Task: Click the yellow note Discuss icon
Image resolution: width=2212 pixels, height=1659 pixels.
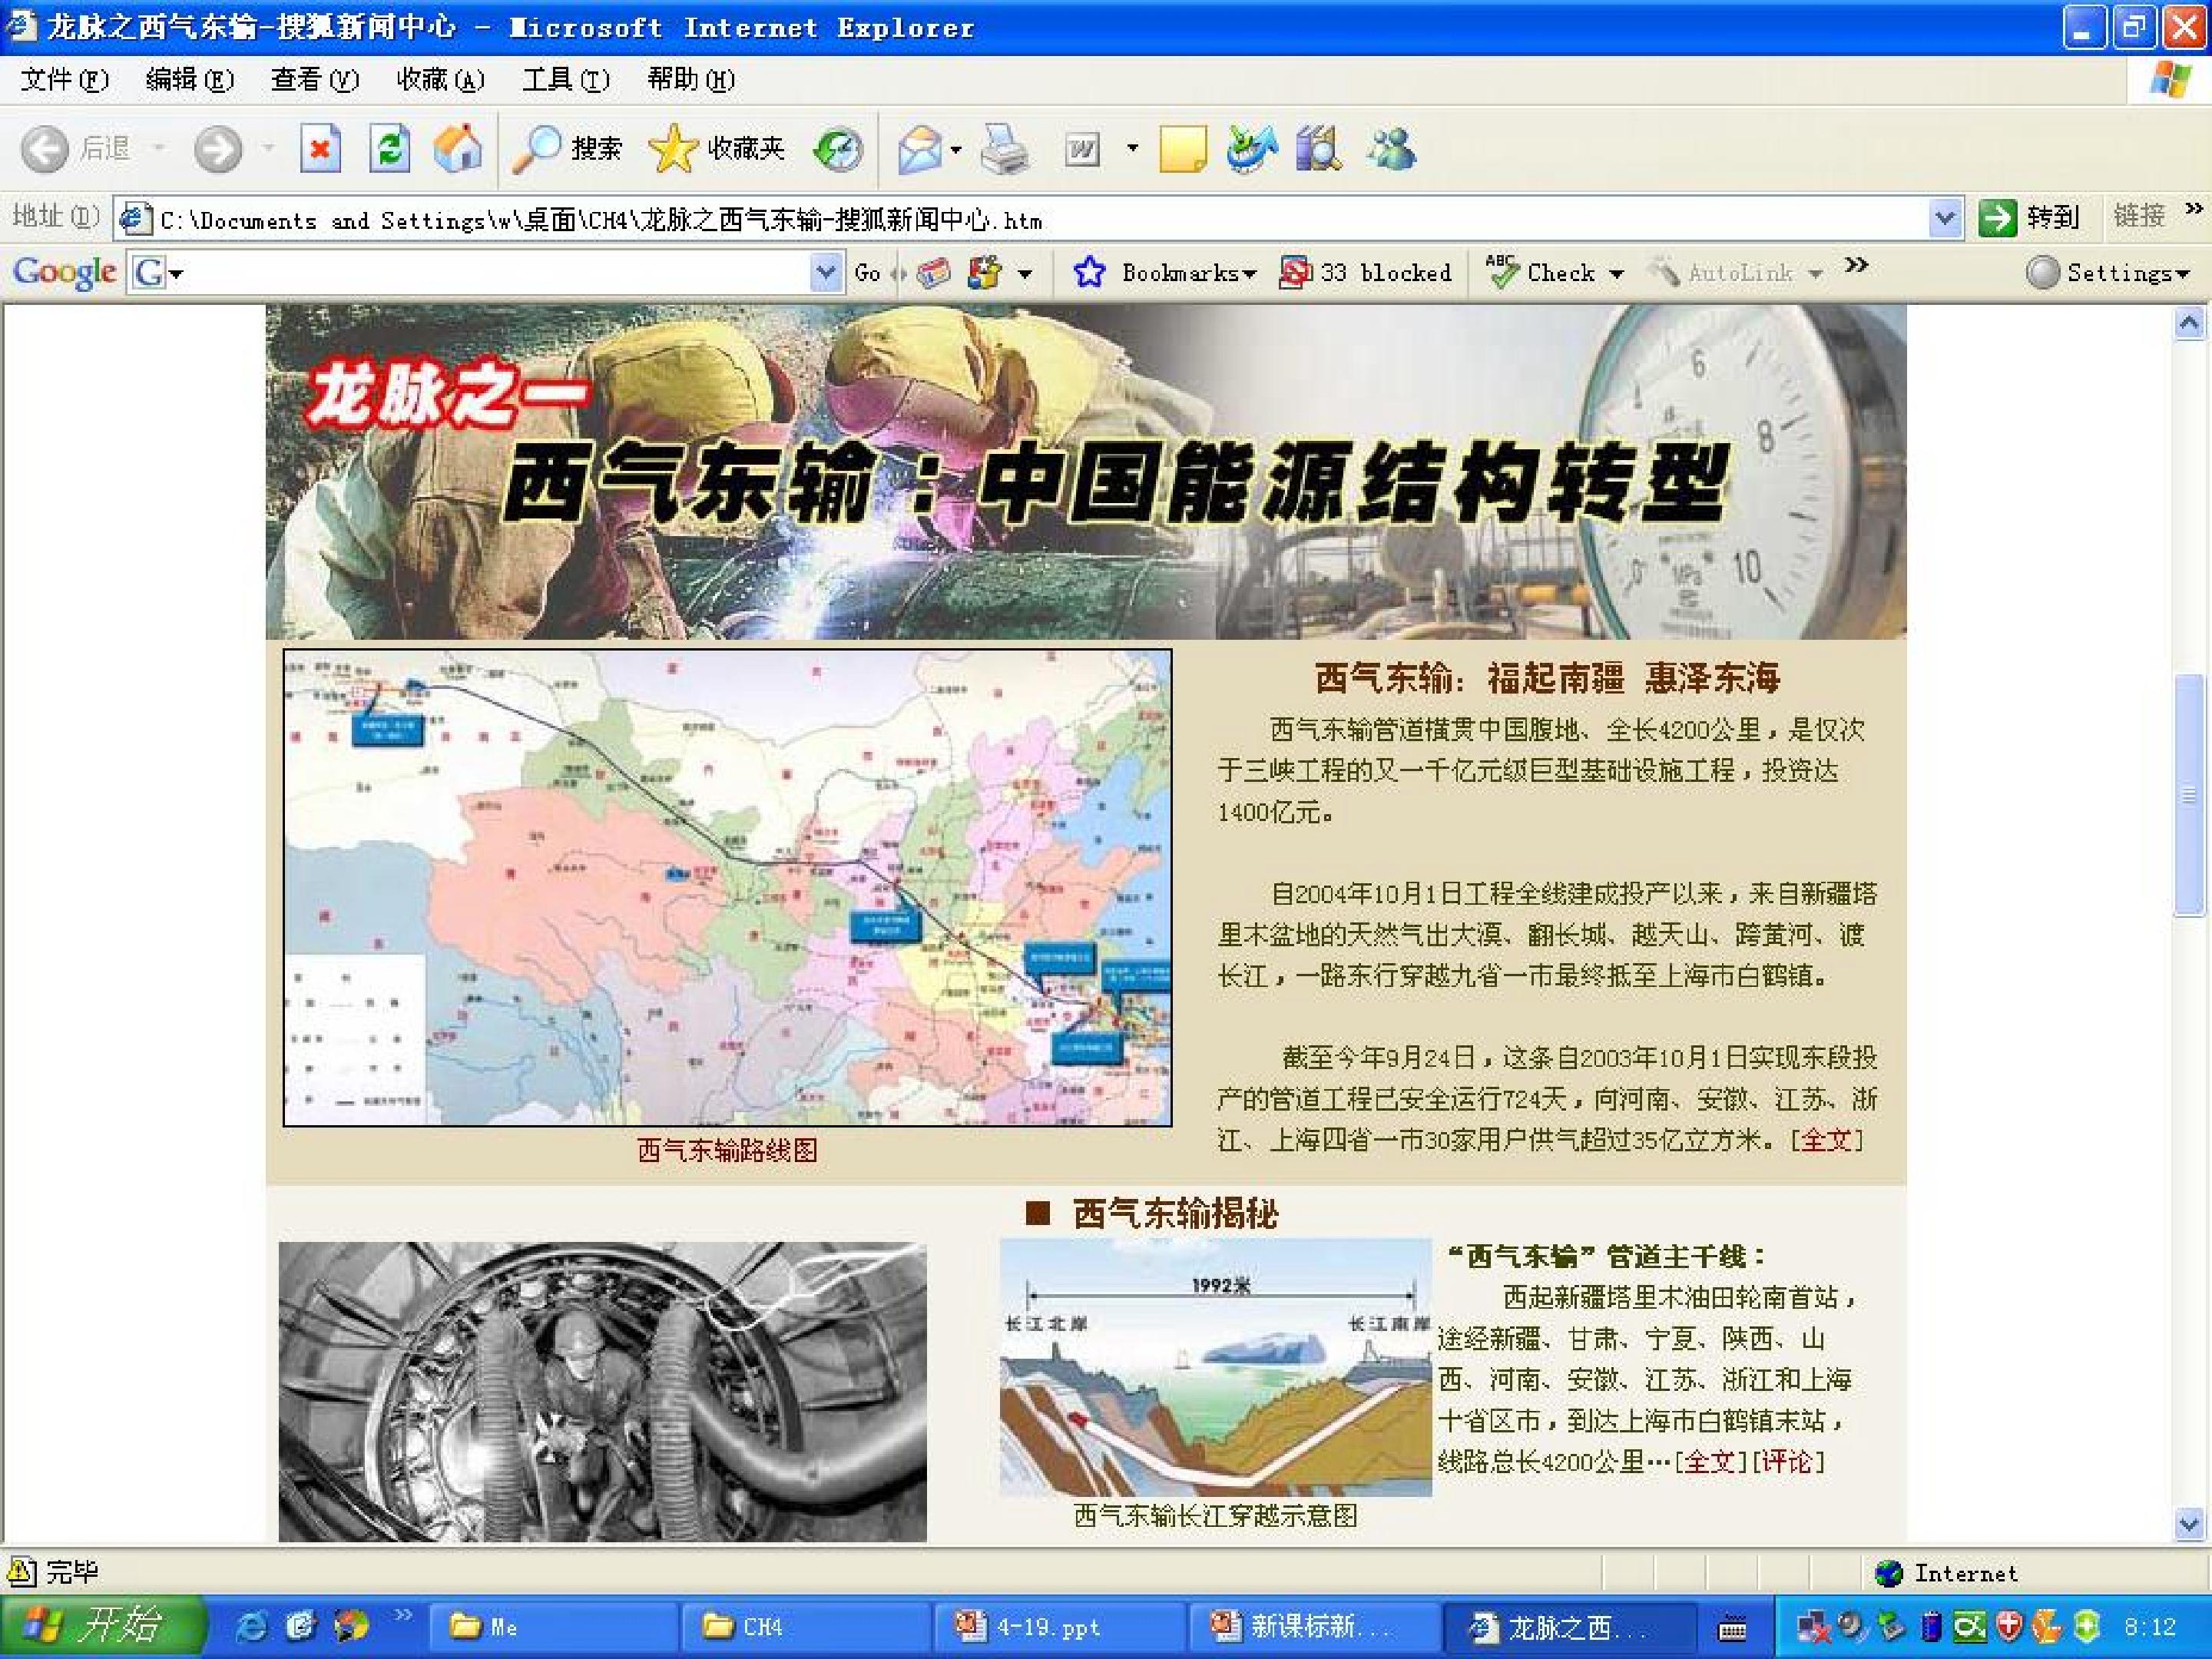Action: click(x=1182, y=150)
